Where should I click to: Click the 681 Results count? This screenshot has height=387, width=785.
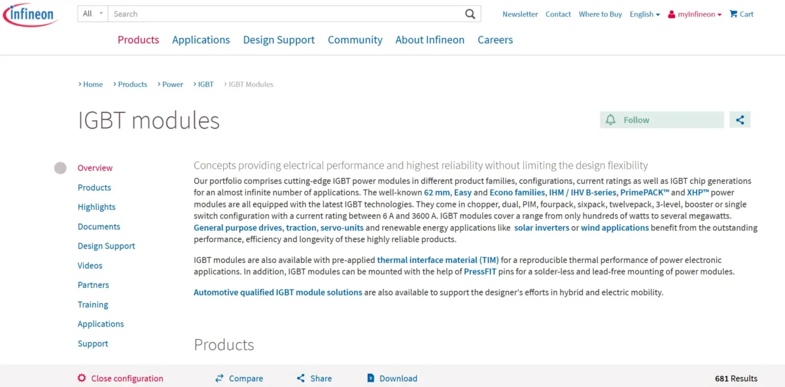click(736, 379)
